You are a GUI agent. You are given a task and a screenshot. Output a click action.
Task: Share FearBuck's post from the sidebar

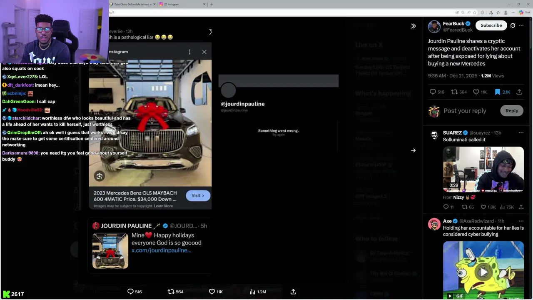pos(519,92)
